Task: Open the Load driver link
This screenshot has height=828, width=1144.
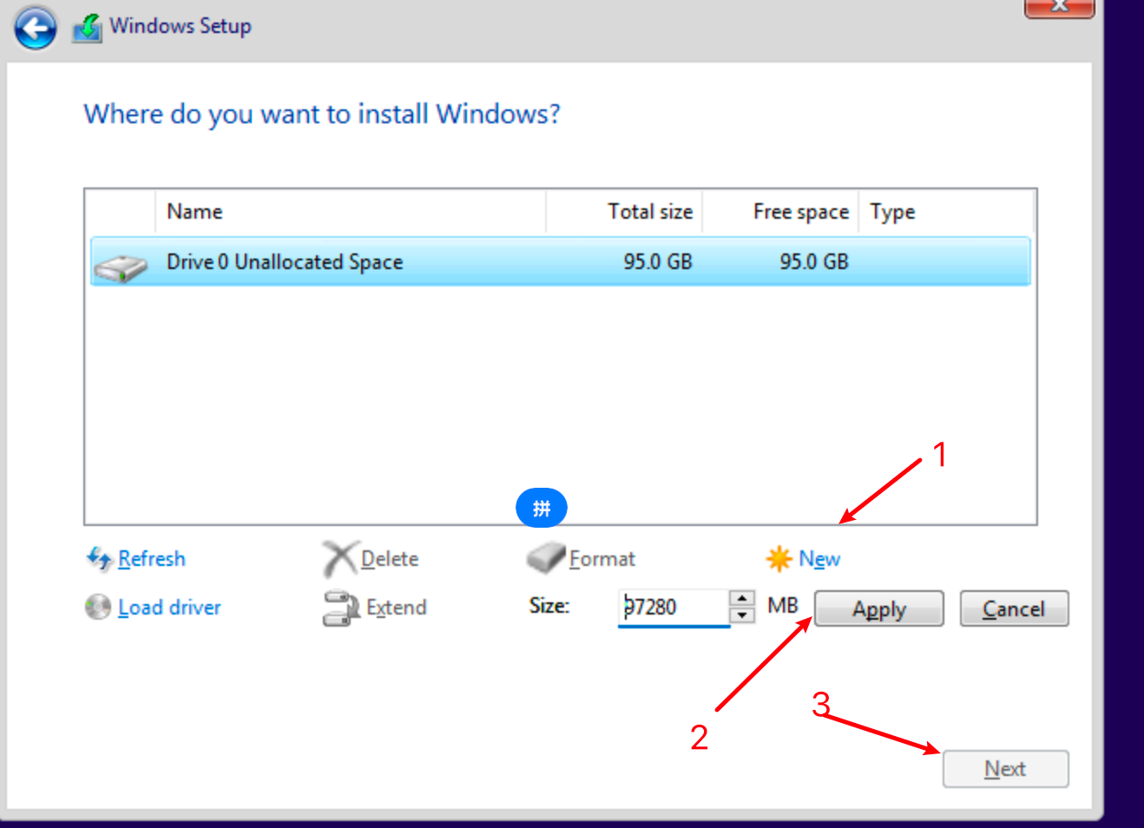Action: (169, 608)
